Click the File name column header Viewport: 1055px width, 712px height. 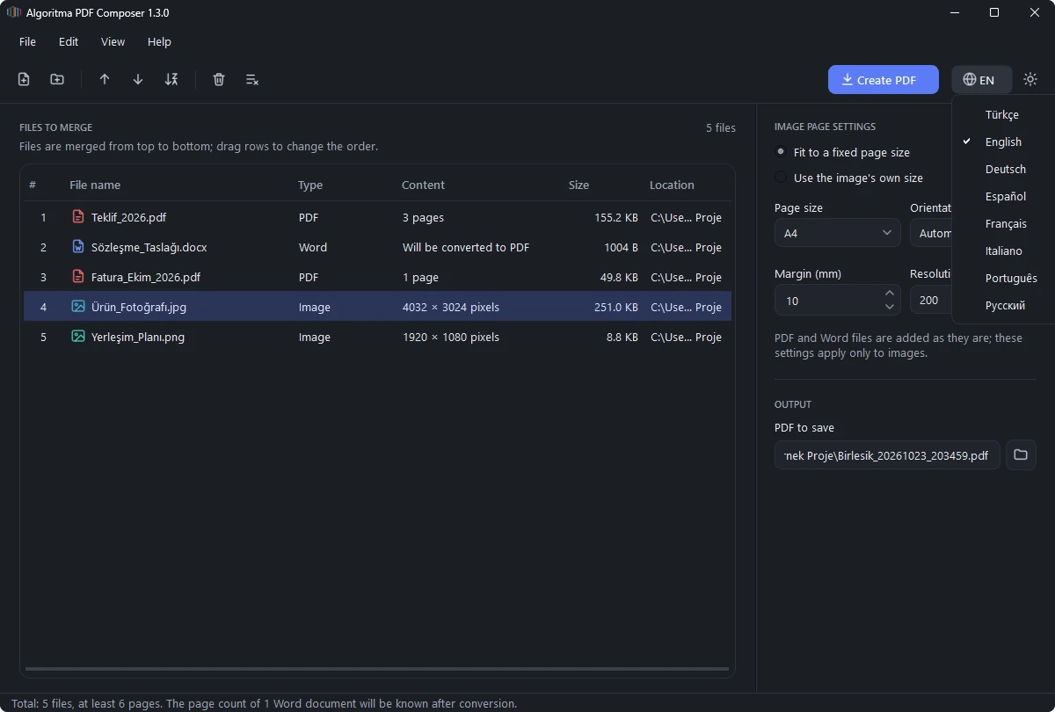point(95,185)
